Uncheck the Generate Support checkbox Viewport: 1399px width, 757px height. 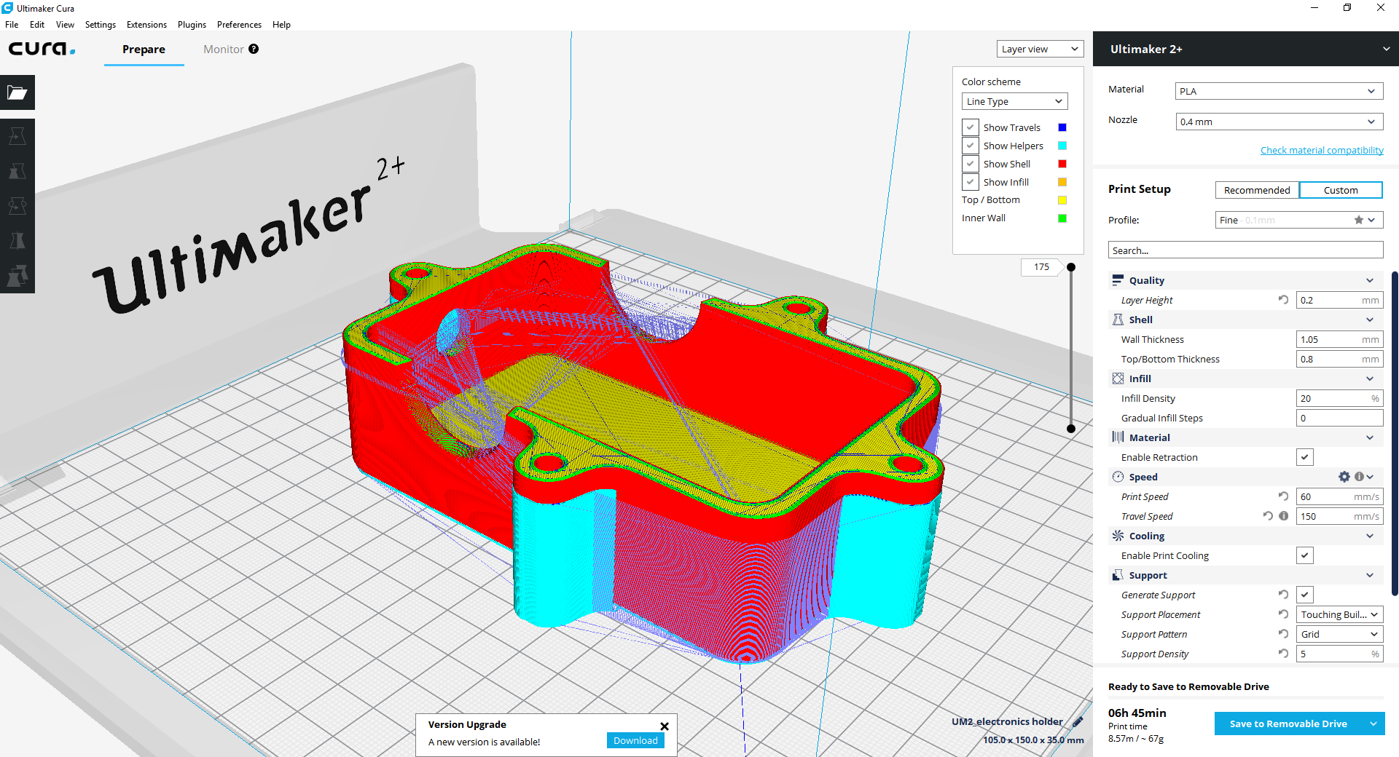pyautogui.click(x=1305, y=595)
